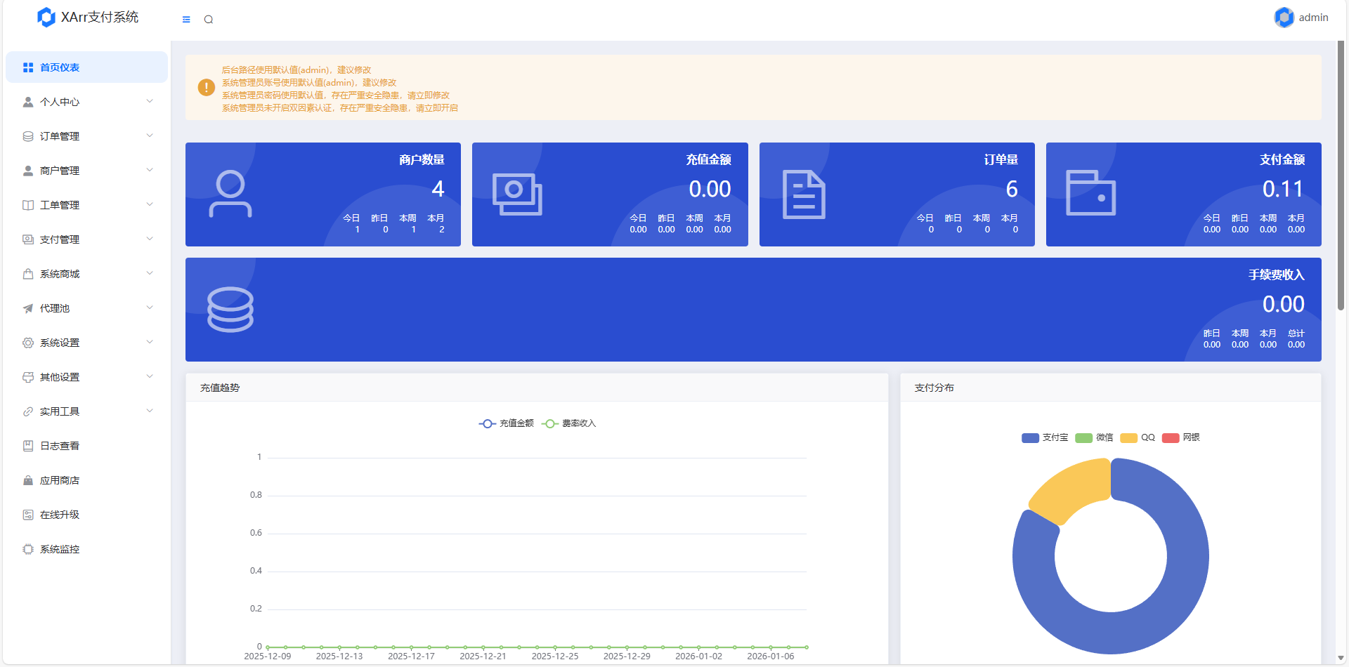Image resolution: width=1349 pixels, height=667 pixels.
Task: Collapse the sidebar with the hamburger icon
Action: [x=186, y=20]
